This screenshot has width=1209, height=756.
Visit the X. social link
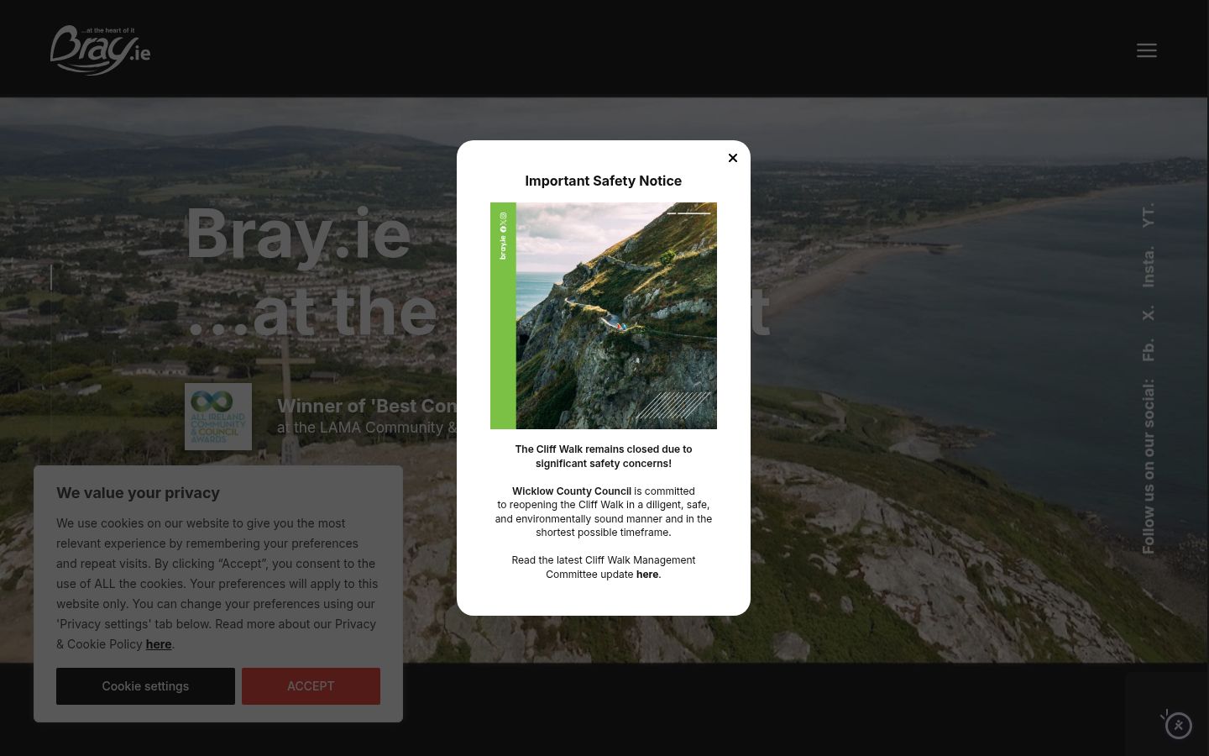pos(1148,312)
